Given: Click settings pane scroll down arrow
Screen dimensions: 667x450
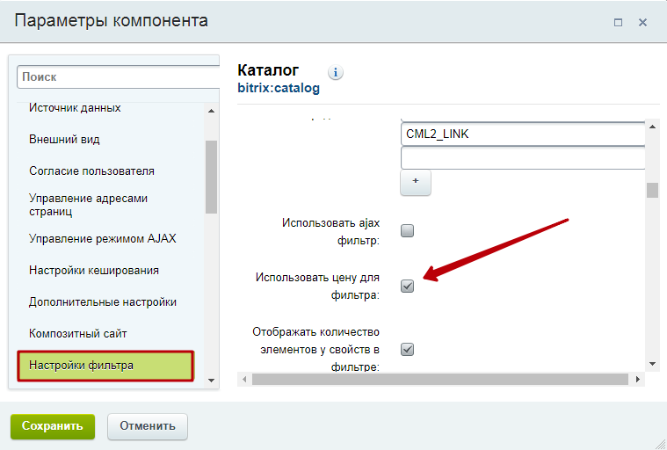Looking at the screenshot, I should click(652, 364).
